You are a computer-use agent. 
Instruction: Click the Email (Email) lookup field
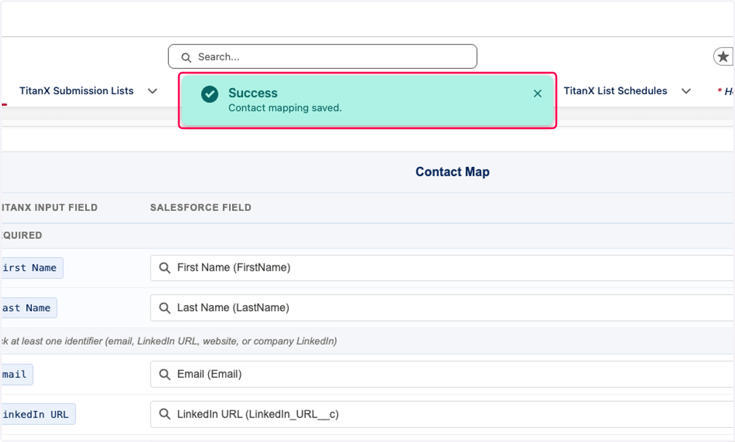pos(442,374)
